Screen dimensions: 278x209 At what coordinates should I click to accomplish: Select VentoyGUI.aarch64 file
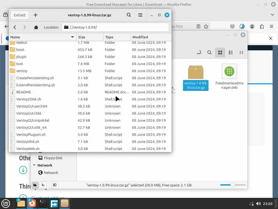pos(90,106)
